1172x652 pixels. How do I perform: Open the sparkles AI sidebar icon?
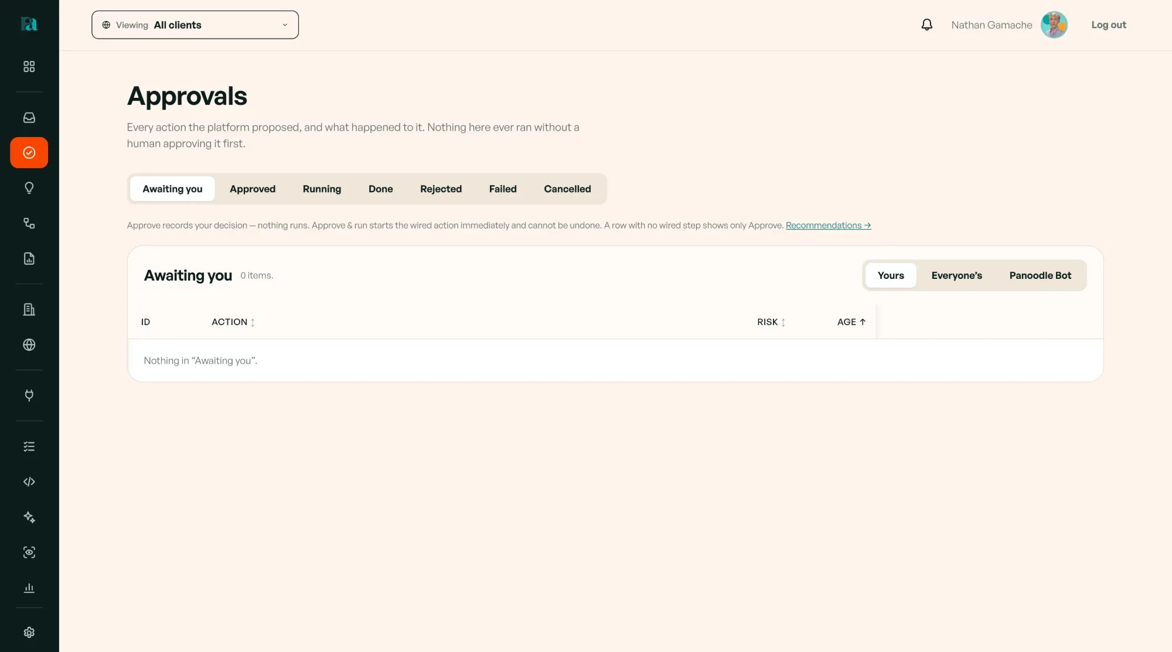pyautogui.click(x=29, y=517)
